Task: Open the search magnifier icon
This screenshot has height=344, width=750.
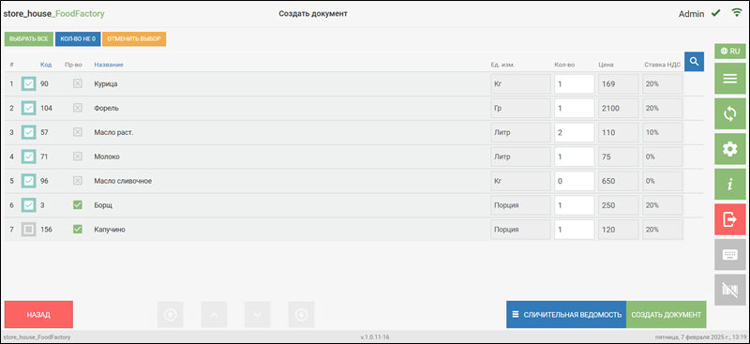Action: (x=694, y=62)
